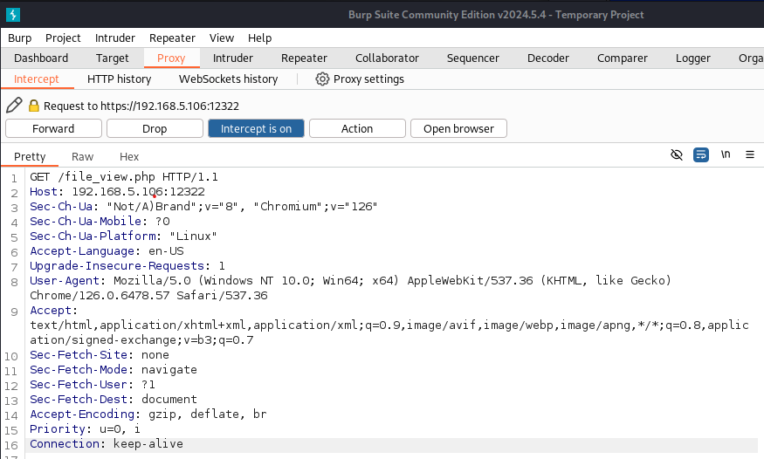This screenshot has height=459, width=764.
Task: Click the Sec-Ch-Ua-Mobile header line
Action: (100, 222)
